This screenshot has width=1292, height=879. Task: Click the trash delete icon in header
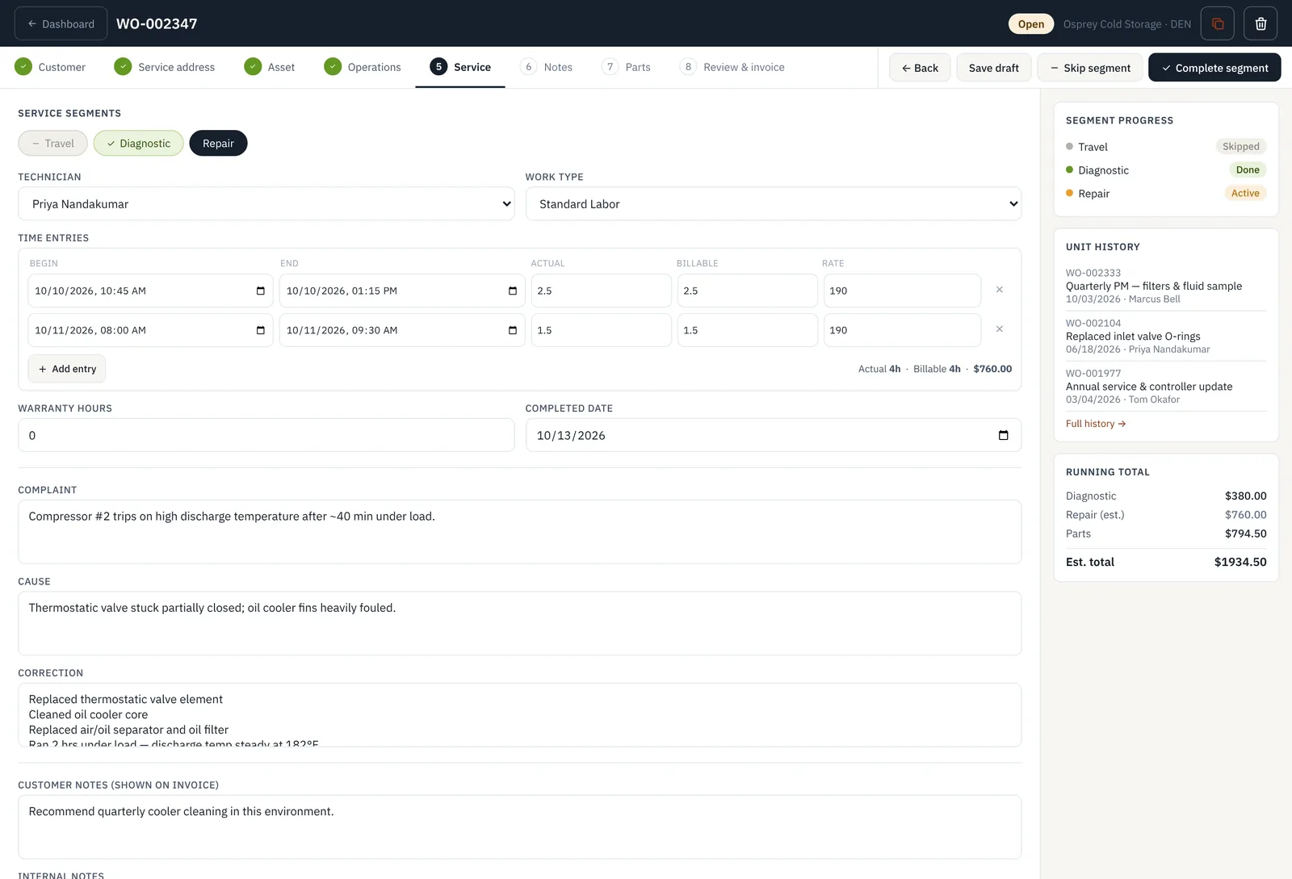click(x=1261, y=23)
